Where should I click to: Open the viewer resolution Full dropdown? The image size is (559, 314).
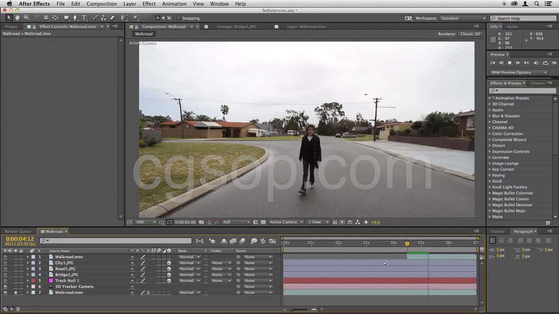click(x=236, y=222)
